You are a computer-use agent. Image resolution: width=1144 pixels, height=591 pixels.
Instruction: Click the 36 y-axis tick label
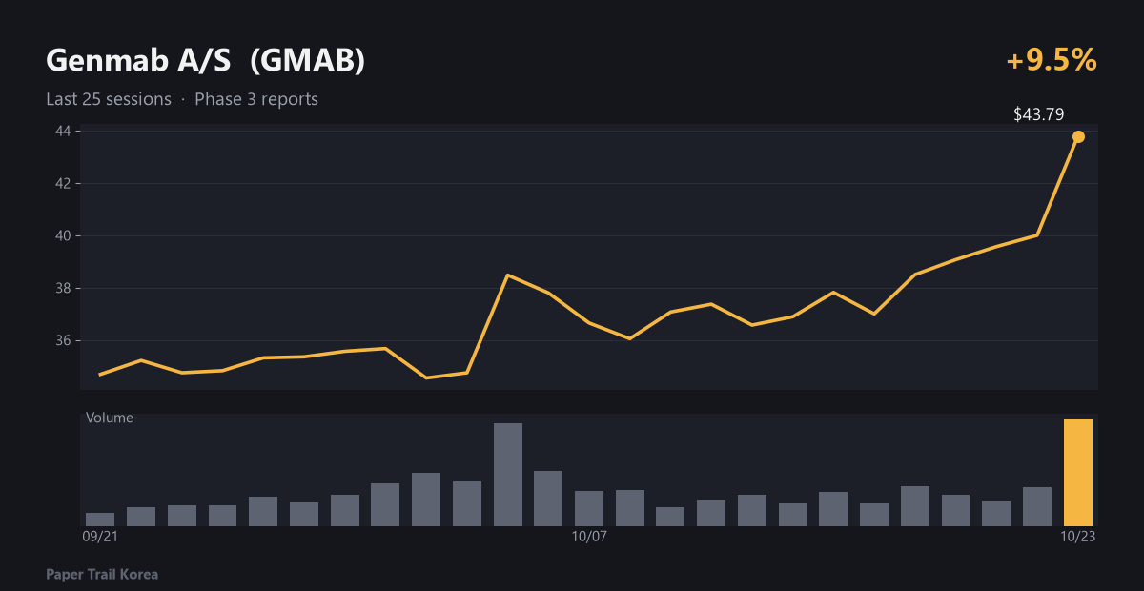click(x=65, y=340)
